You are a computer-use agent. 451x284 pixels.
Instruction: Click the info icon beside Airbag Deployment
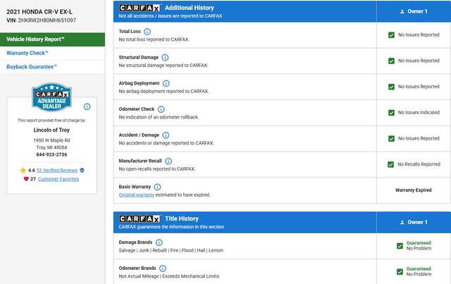[x=166, y=83]
